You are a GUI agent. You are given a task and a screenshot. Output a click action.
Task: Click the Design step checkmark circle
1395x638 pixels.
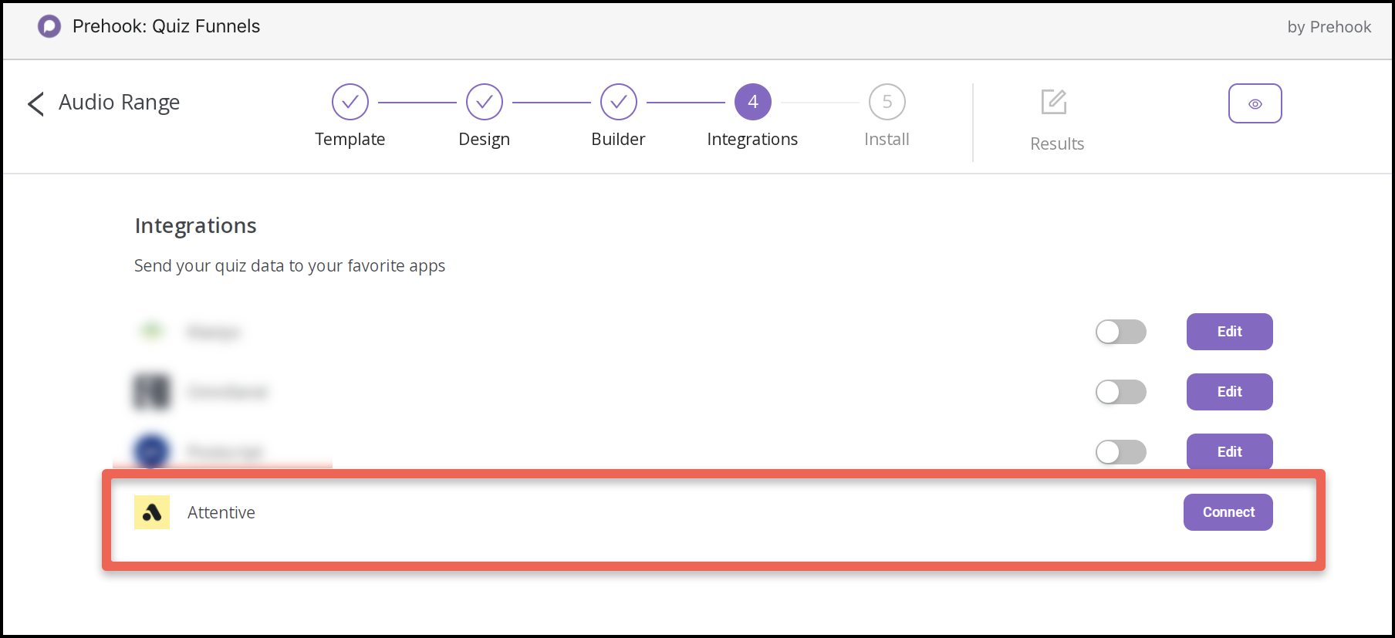point(485,102)
